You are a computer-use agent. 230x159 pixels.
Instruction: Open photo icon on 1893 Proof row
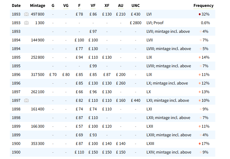(26, 23)
